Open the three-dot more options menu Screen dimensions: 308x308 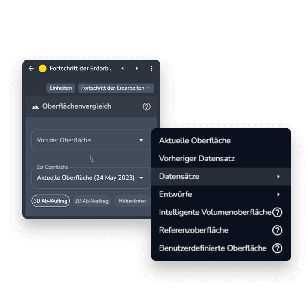(x=151, y=69)
